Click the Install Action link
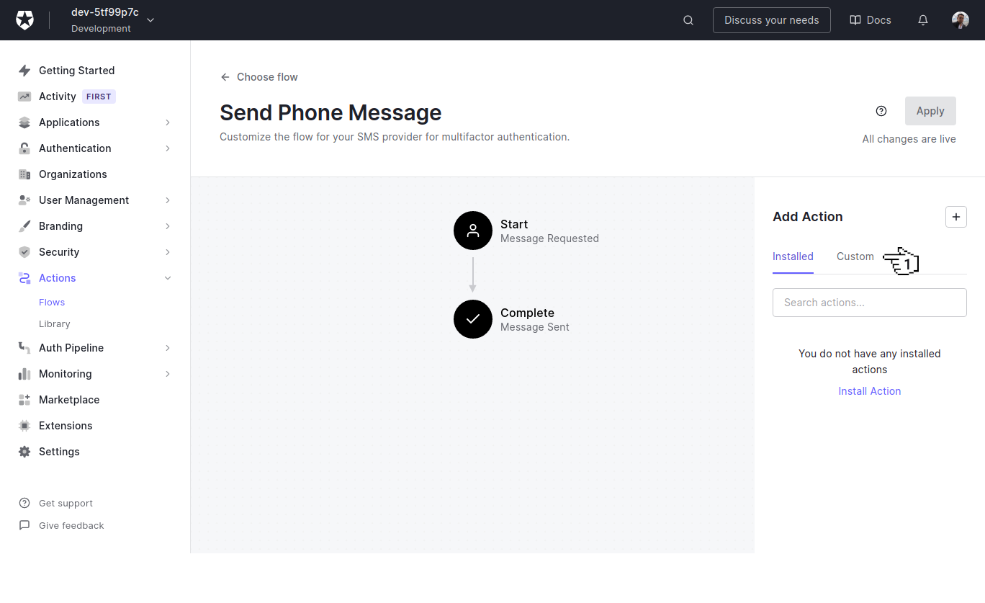 [869, 390]
